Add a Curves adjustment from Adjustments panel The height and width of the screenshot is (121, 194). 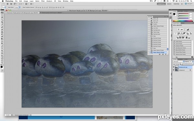coord(185,29)
